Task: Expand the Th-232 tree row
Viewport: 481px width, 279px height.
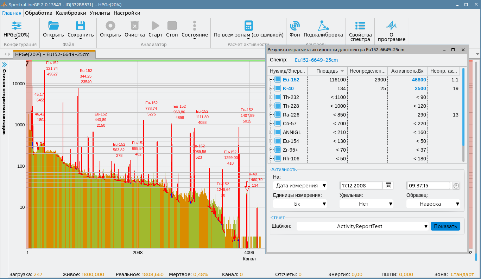Action: click(271, 97)
